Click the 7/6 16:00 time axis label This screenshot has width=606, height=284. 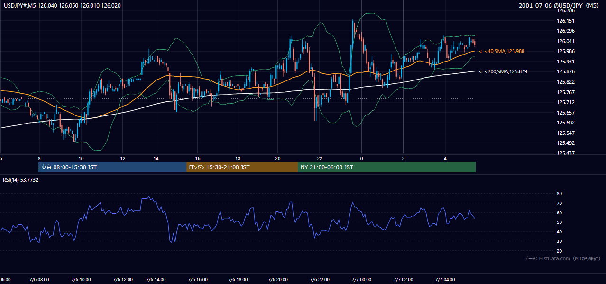tap(198, 280)
